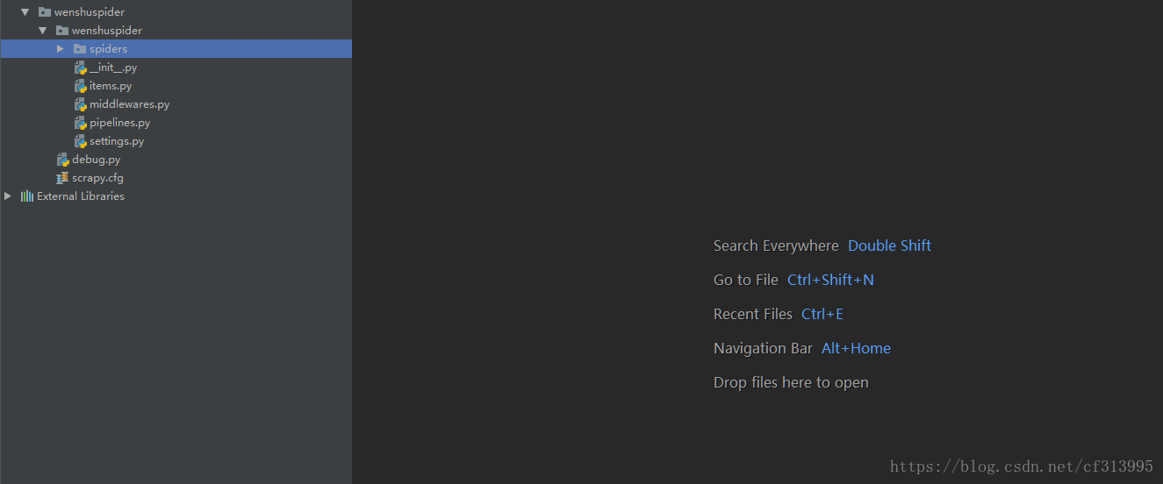Select External Libraries label
Screen dimensions: 1163x484
[x=81, y=196]
